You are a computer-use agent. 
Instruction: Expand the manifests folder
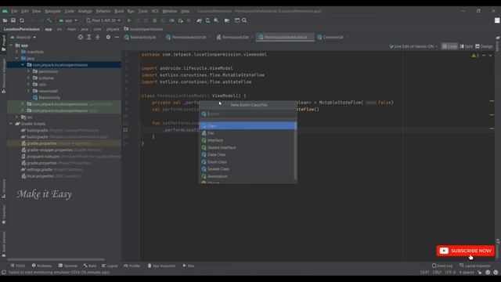click(17, 52)
